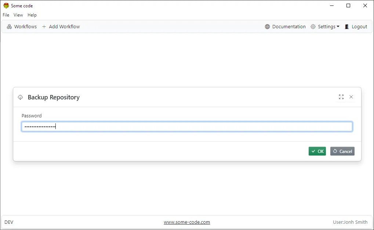Maximize the application window

click(348, 6)
